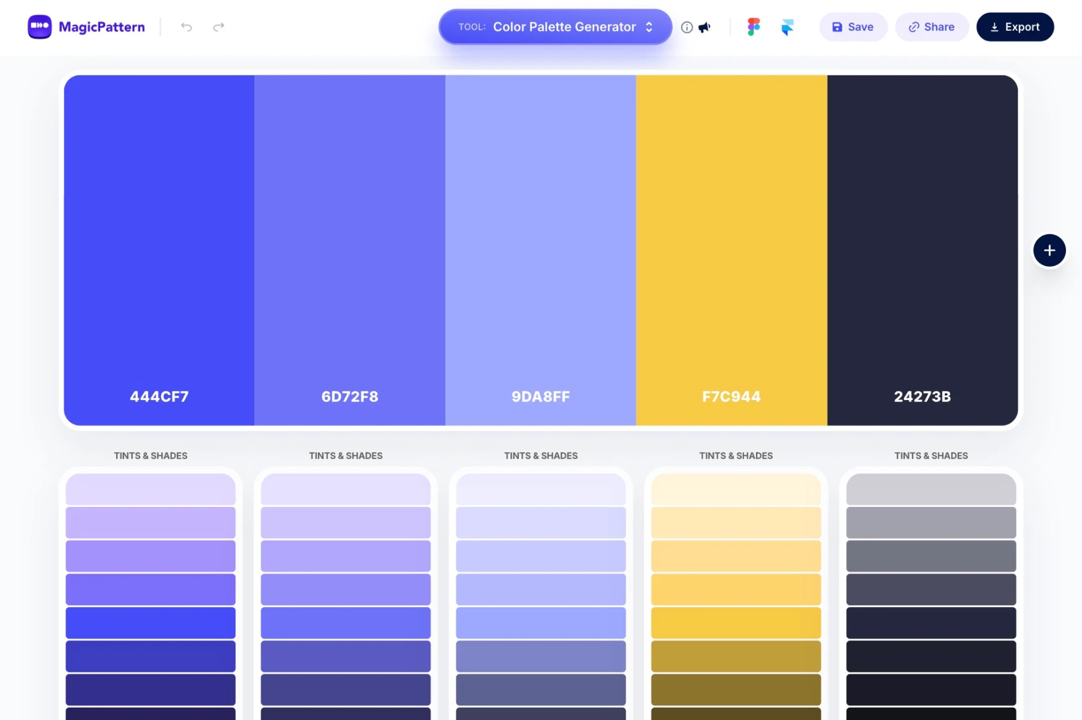
Task: Redo the last change
Action: (x=219, y=27)
